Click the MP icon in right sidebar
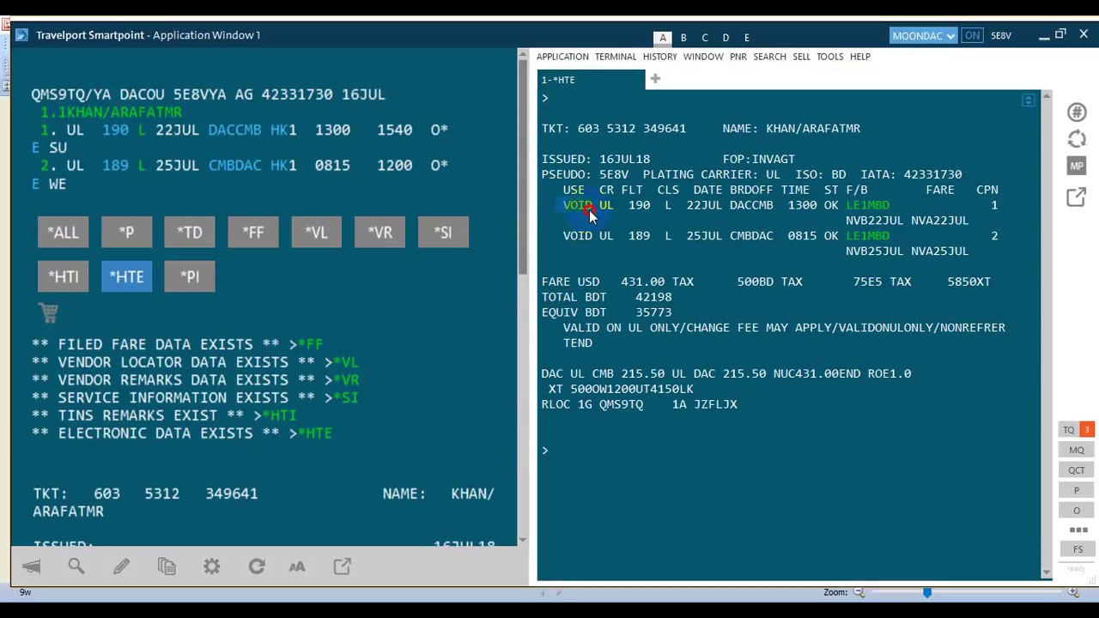Screen dimensions: 1099x618 [x=1077, y=166]
